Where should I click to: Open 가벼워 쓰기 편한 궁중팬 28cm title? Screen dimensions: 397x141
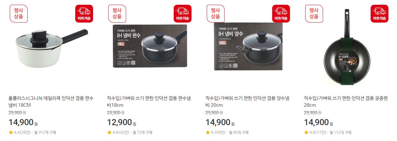(346, 102)
